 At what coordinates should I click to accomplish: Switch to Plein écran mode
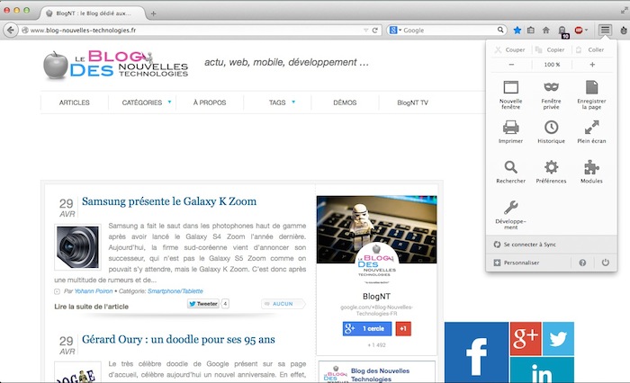tap(591, 131)
